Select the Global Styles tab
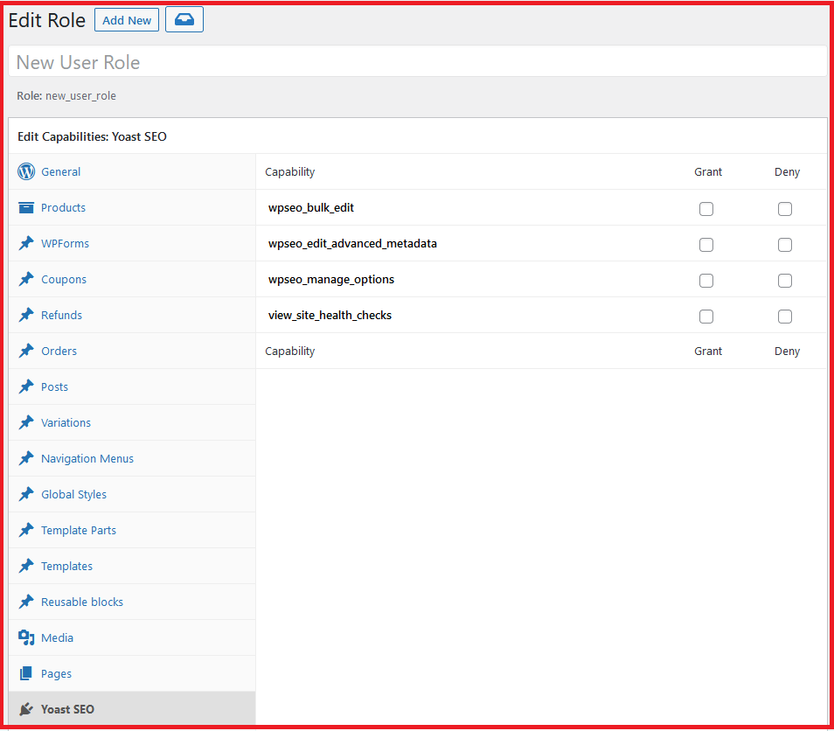Viewport: 834px width, 731px height. coord(73,495)
